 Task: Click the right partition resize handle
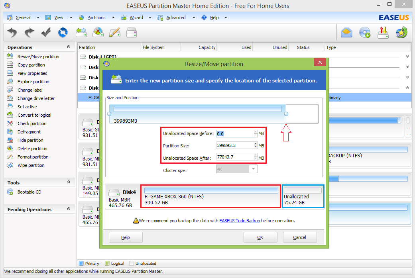[286, 114]
